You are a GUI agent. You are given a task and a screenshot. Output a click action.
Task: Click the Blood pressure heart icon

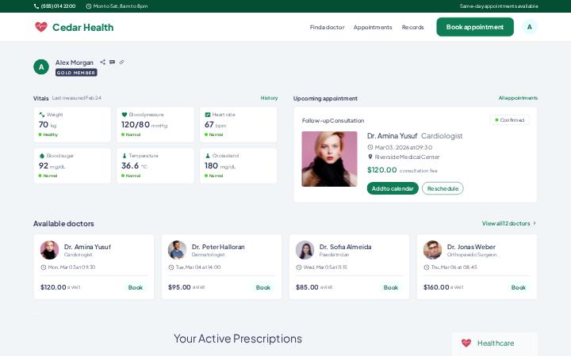click(x=125, y=115)
